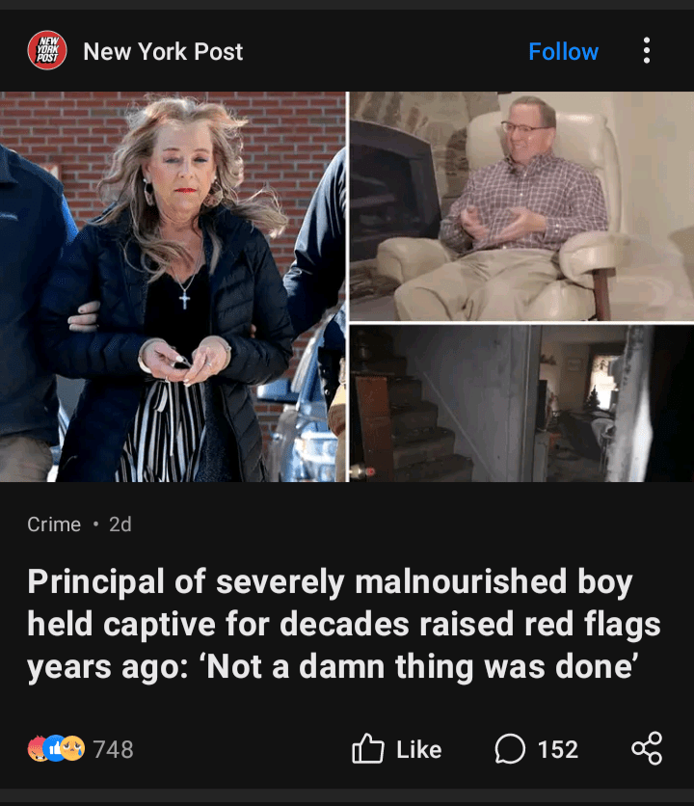This screenshot has width=694, height=806.
Task: Tap the thumbs-up Like icon
Action: point(367,748)
